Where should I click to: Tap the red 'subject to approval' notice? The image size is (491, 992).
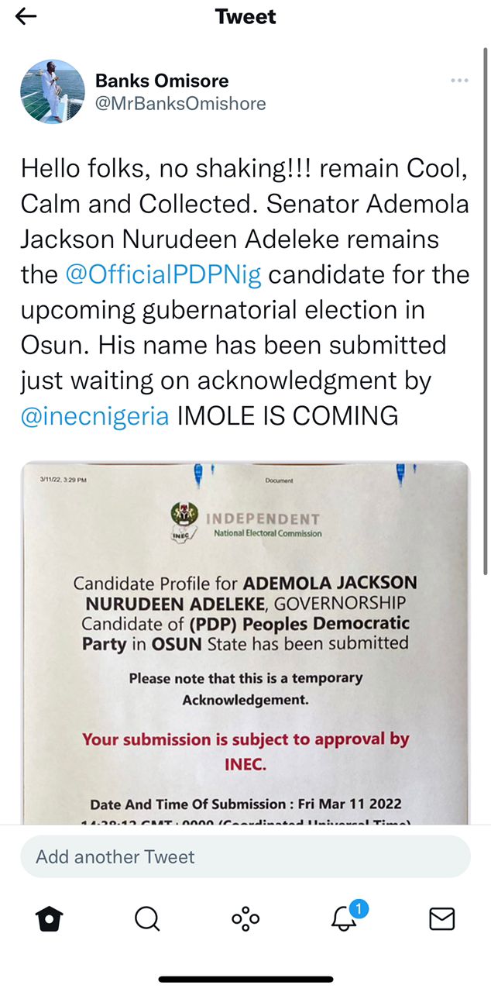pyautogui.click(x=245, y=750)
